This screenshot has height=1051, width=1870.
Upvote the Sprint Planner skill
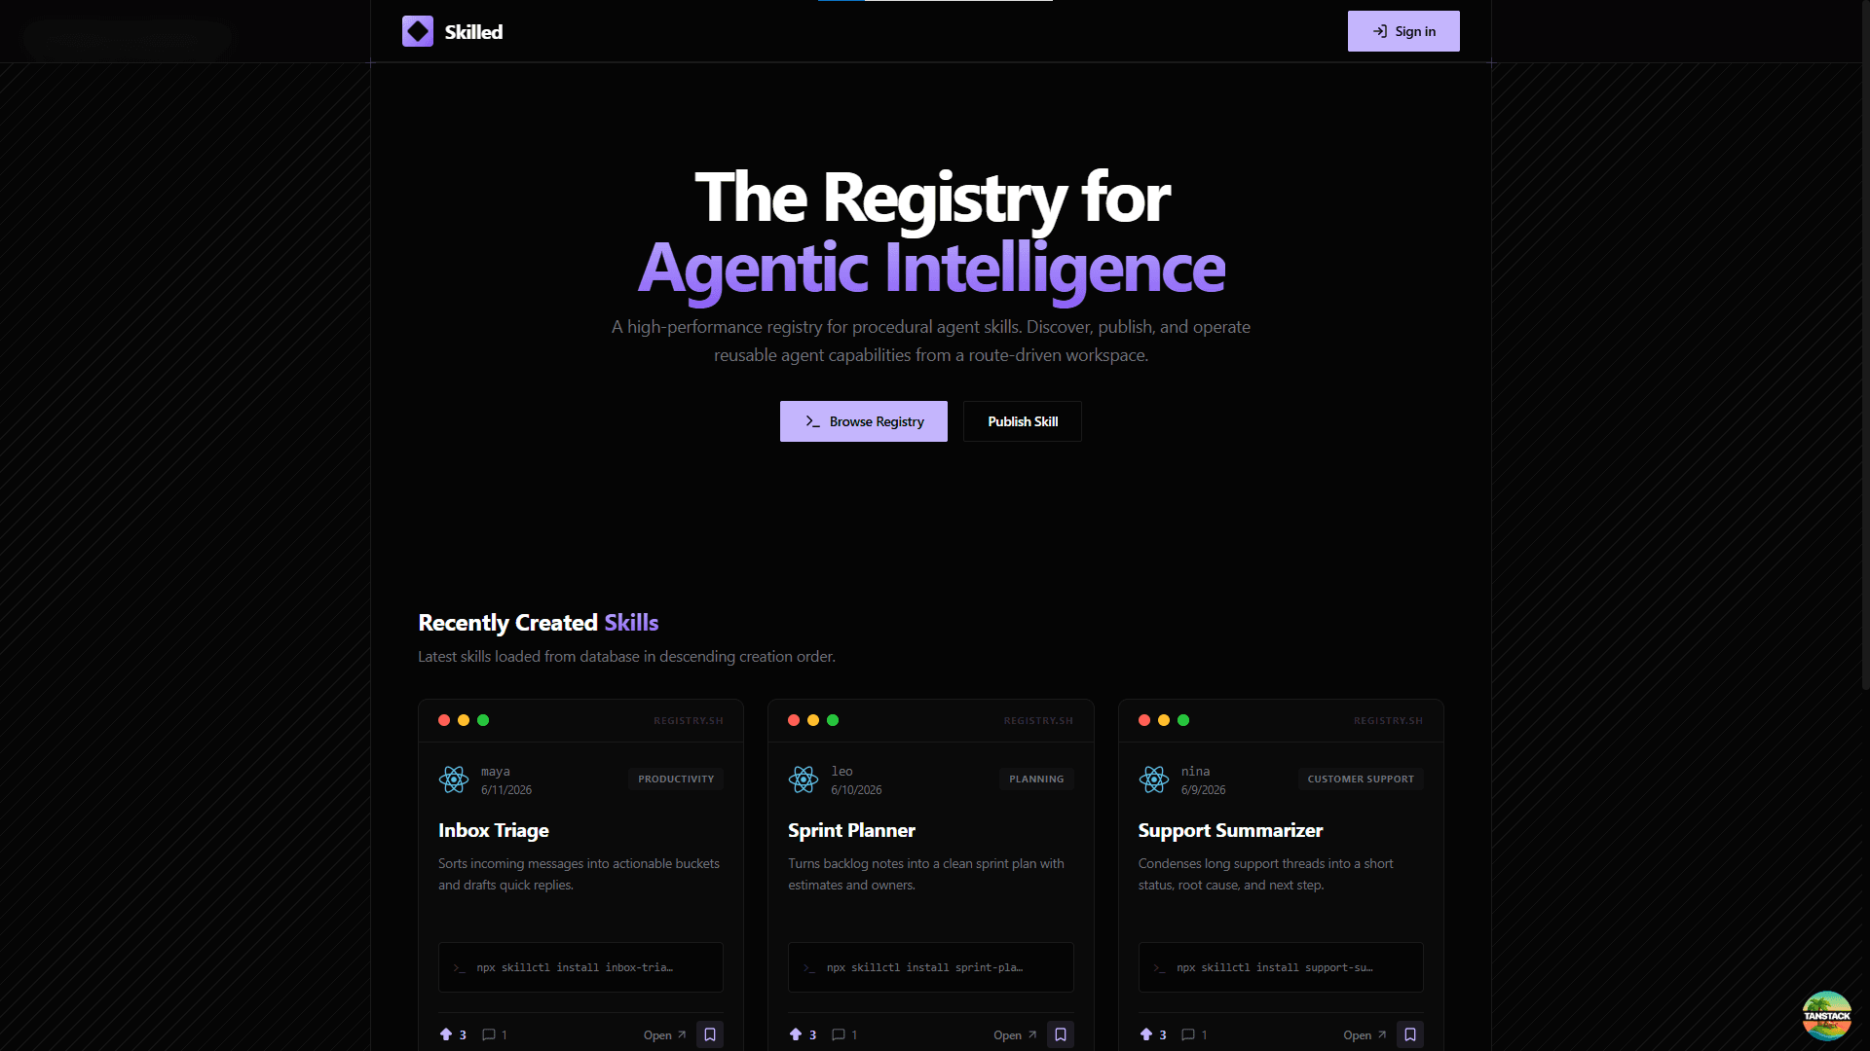coord(803,1034)
